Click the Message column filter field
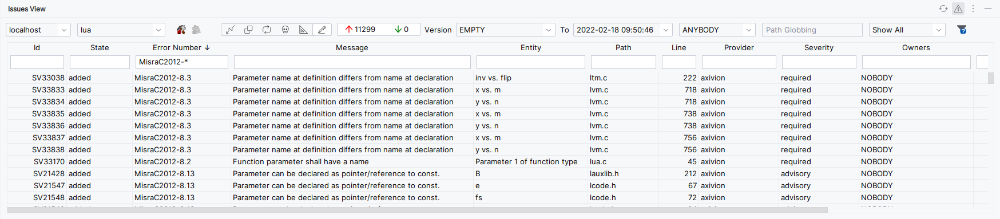Image resolution: width=1000 pixels, height=219 pixels. coord(352,62)
